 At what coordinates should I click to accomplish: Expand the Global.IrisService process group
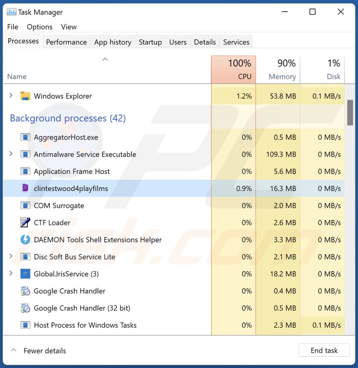point(11,274)
